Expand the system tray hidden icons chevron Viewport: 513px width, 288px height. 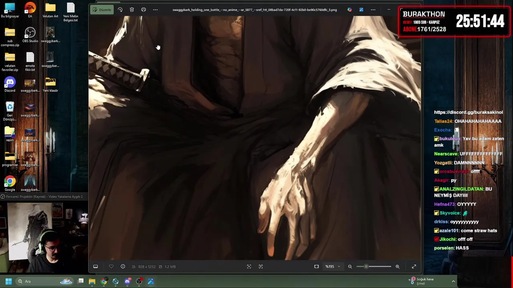tap(453, 281)
